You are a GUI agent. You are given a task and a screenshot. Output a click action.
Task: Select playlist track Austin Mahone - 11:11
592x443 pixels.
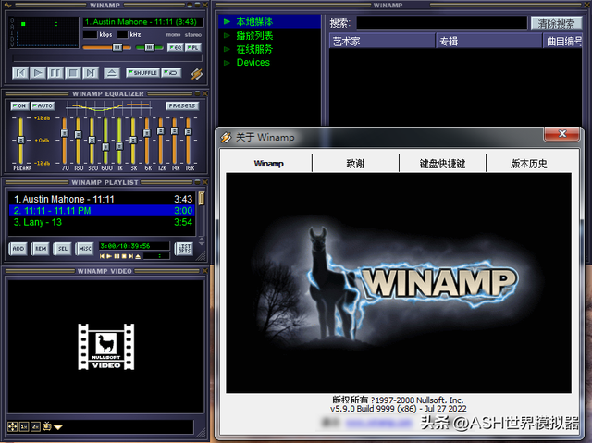coord(102,199)
